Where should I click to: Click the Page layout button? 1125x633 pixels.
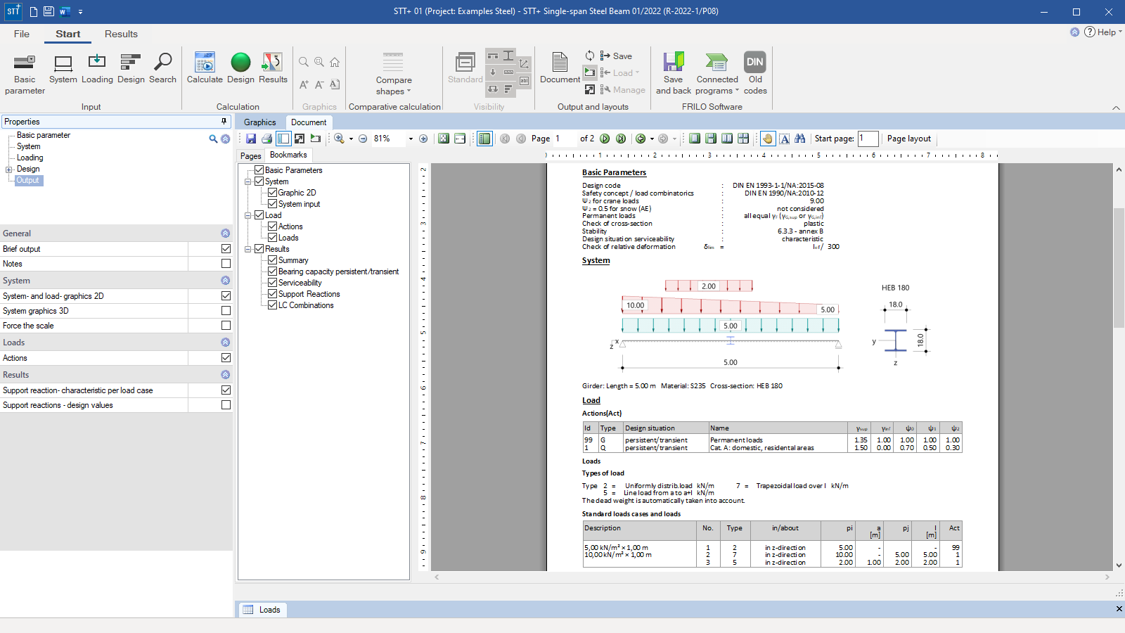click(908, 139)
